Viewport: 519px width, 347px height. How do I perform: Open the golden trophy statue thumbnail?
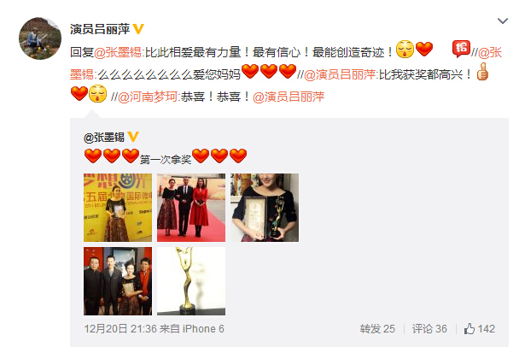coord(191,281)
